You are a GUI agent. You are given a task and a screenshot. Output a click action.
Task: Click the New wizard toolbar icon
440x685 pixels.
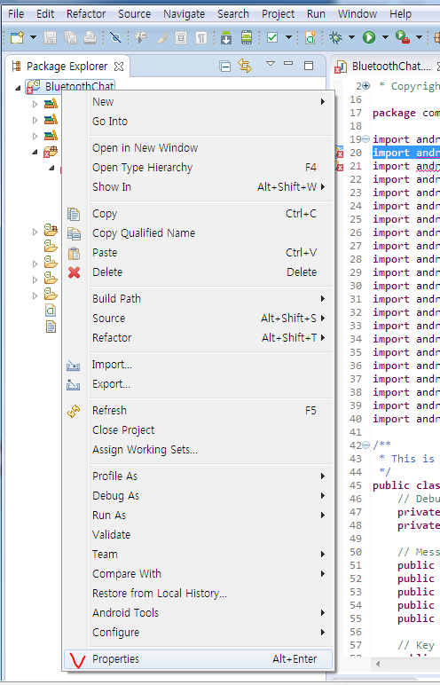18,38
